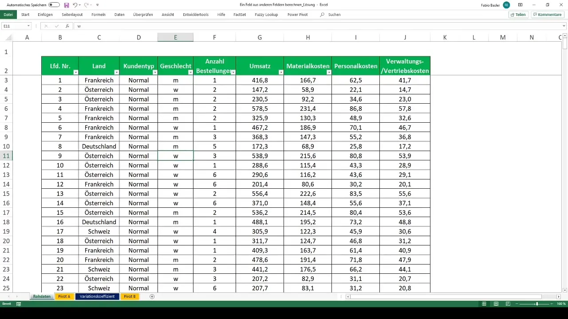
Task: Open the Kundentyp filter dropdown
Action: (x=154, y=72)
